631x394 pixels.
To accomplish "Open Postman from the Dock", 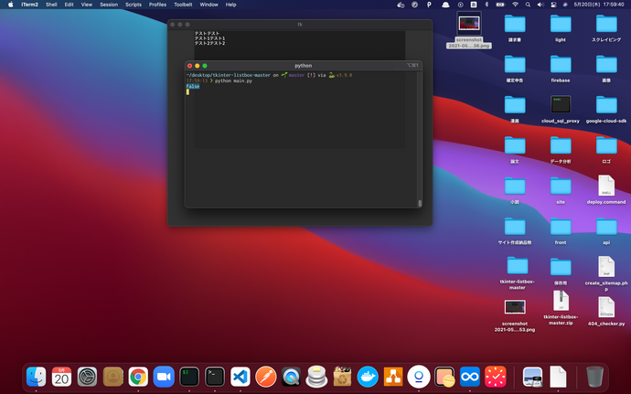I will pos(265,378).
